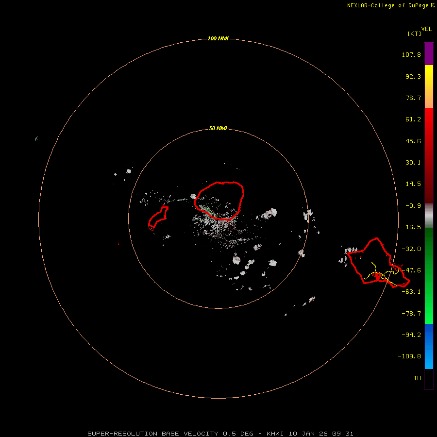Viewport: 437px width, 437px height.
Task: Click the NEXLAB-College of DuPage credit text
Action: 390,5
